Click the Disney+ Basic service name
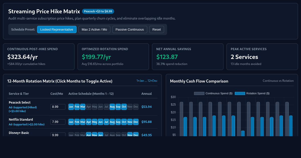 [19, 133]
